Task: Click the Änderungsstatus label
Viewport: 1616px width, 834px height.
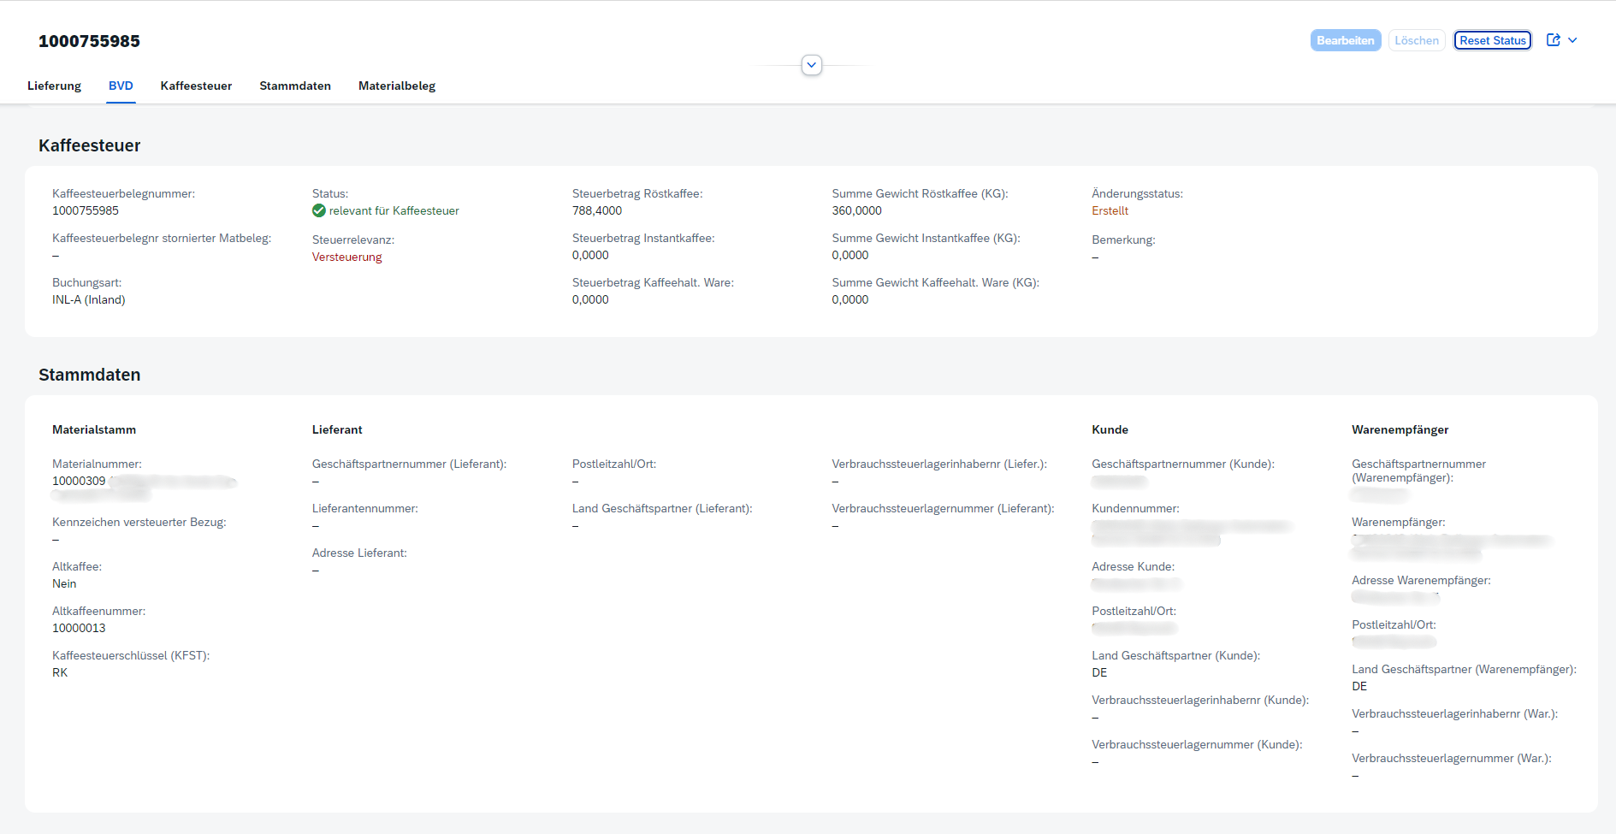Action: click(1138, 193)
